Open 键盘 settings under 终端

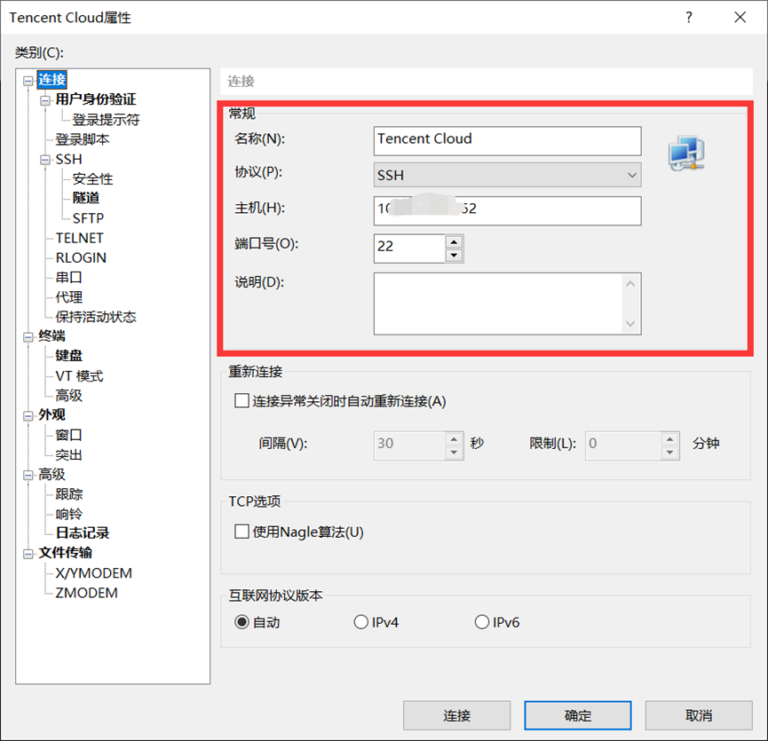coord(68,356)
